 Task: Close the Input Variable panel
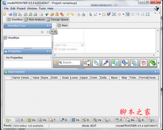click(158, 72)
